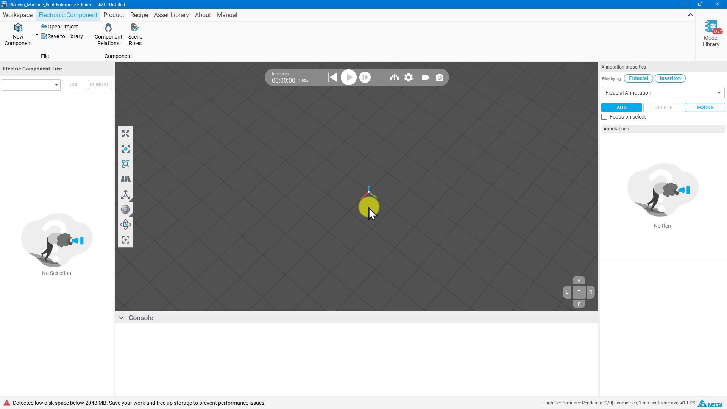Image resolution: width=727 pixels, height=409 pixels.
Task: Click the fit-selected object icon
Action: point(126,149)
